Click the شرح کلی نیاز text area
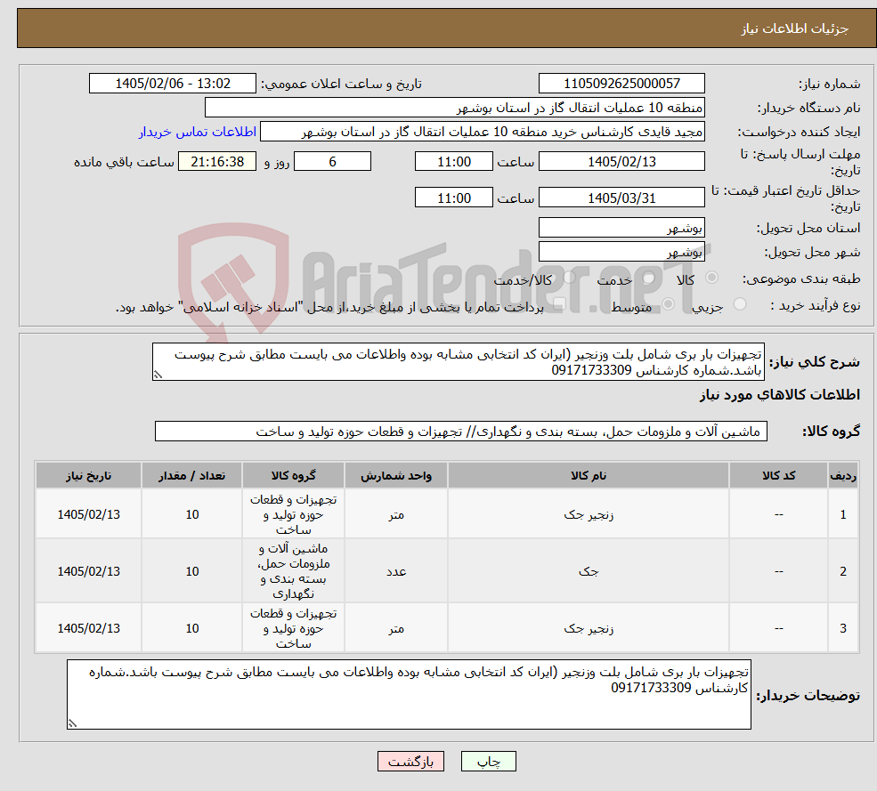The image size is (877, 791). [458, 361]
